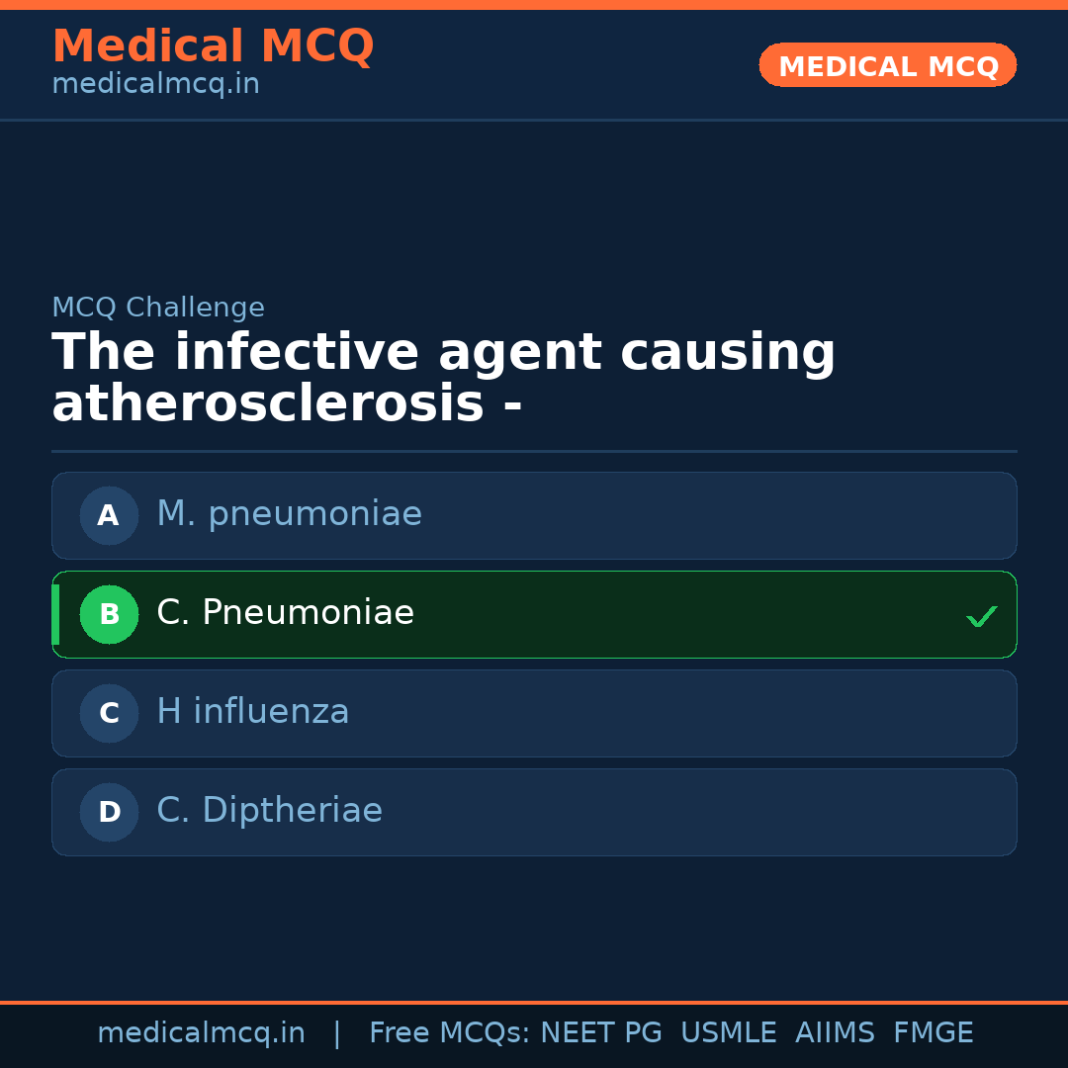Click the green checkmark on option B
Screen dimensions: 1068x1068
click(x=981, y=616)
